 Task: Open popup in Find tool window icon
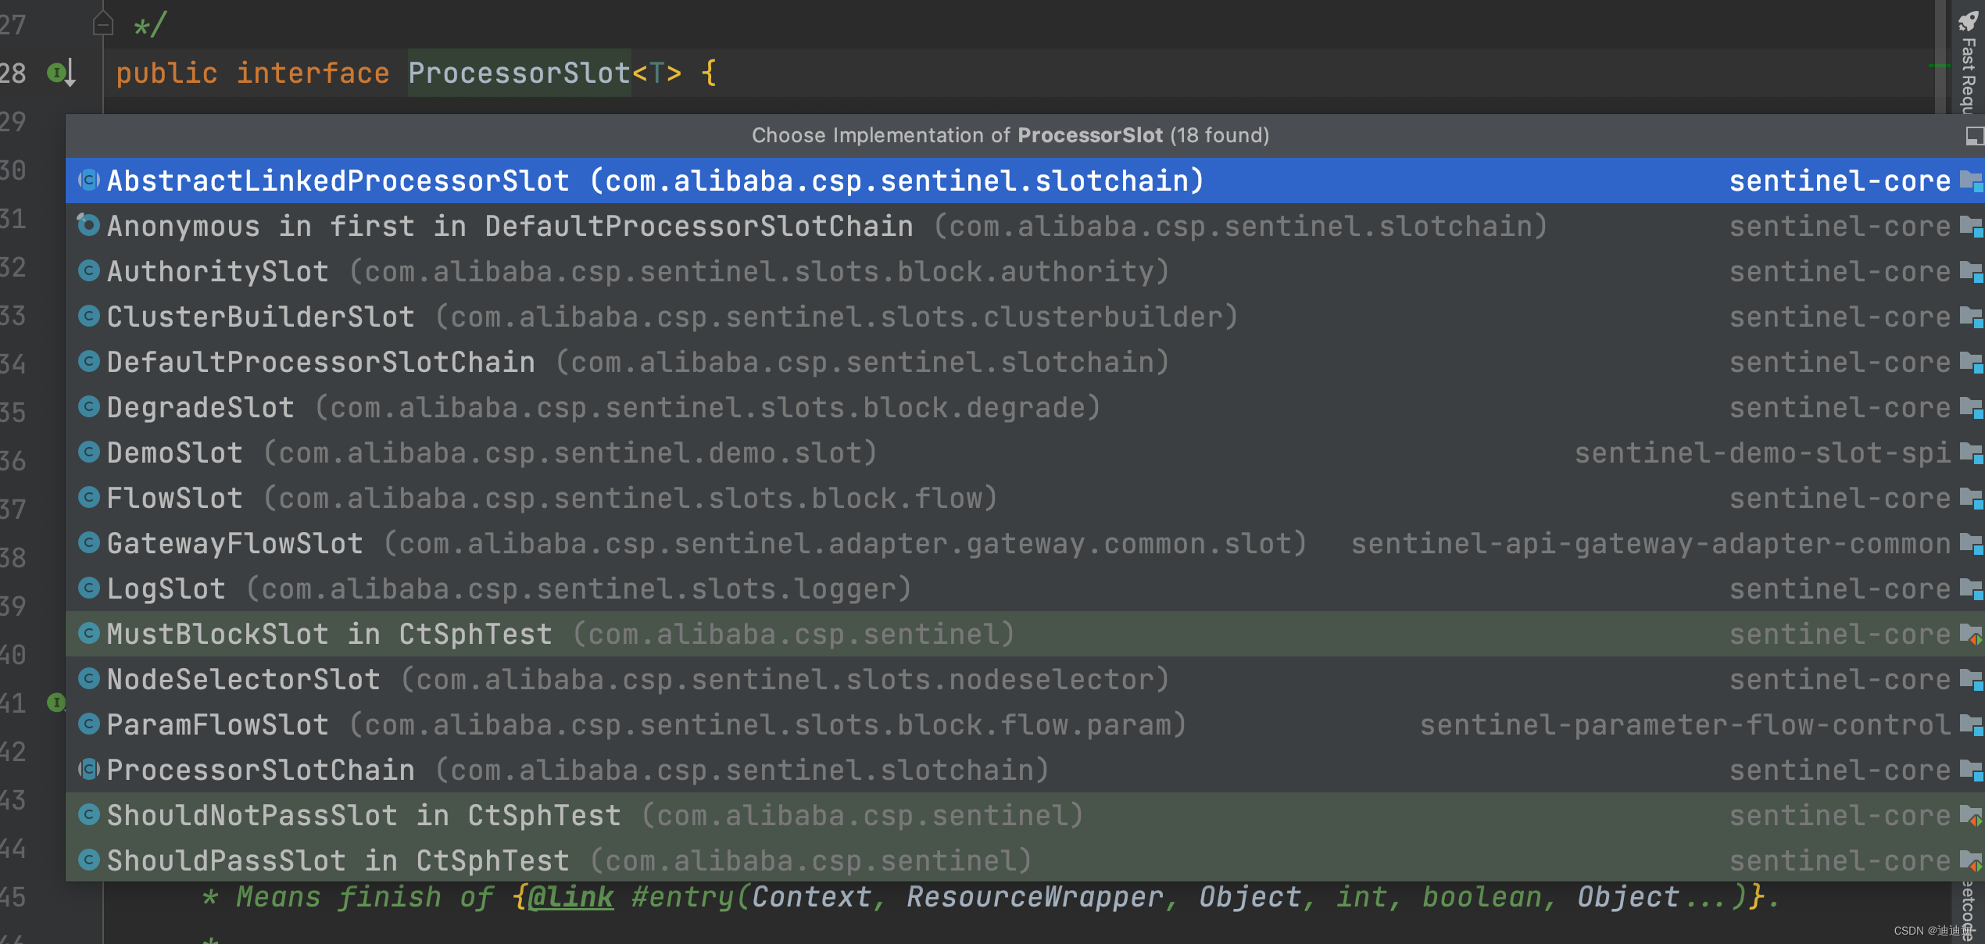pos(1974,136)
